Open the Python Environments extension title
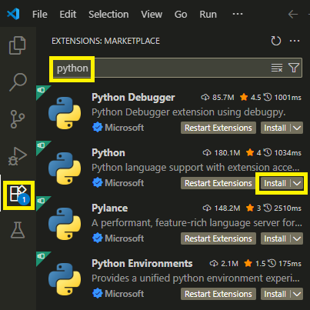This screenshot has height=310, width=310. click(142, 264)
